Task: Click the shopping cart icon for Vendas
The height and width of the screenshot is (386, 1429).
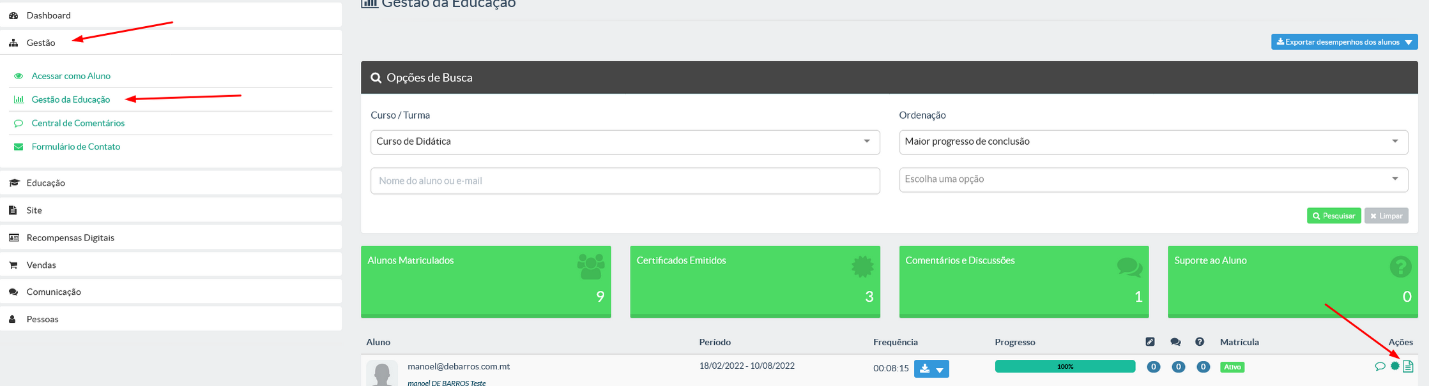Action: pyautogui.click(x=13, y=265)
